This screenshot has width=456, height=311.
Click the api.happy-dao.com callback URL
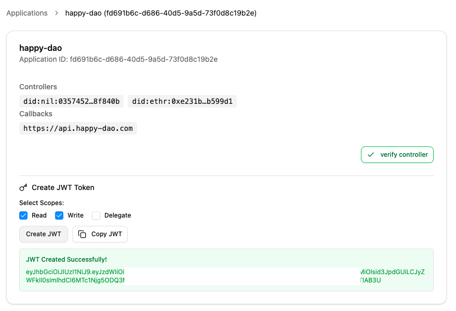[78, 128]
